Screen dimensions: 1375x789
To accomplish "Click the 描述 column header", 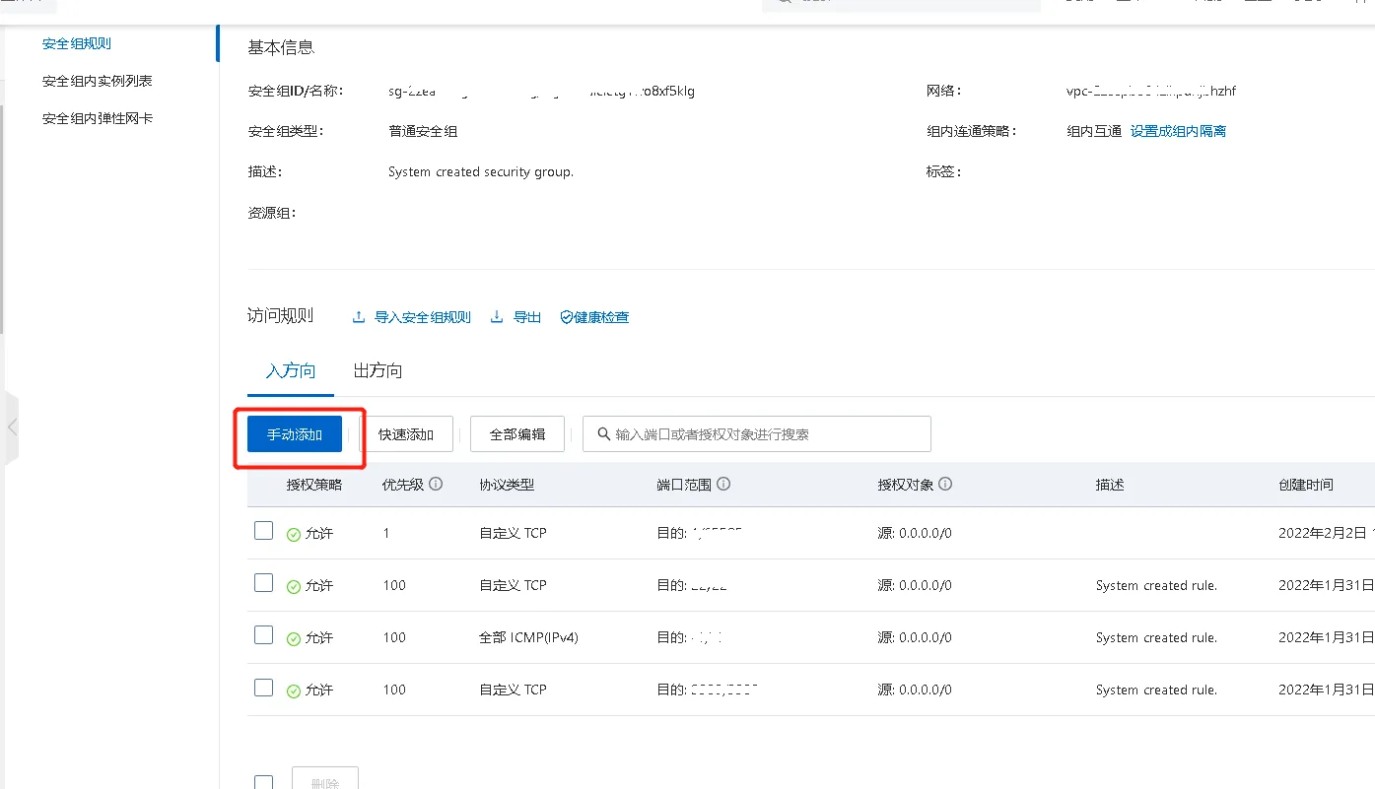I will coord(1110,485).
